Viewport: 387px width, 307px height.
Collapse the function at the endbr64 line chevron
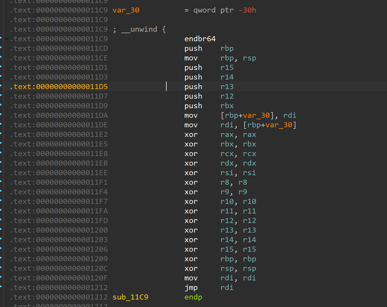6,39
